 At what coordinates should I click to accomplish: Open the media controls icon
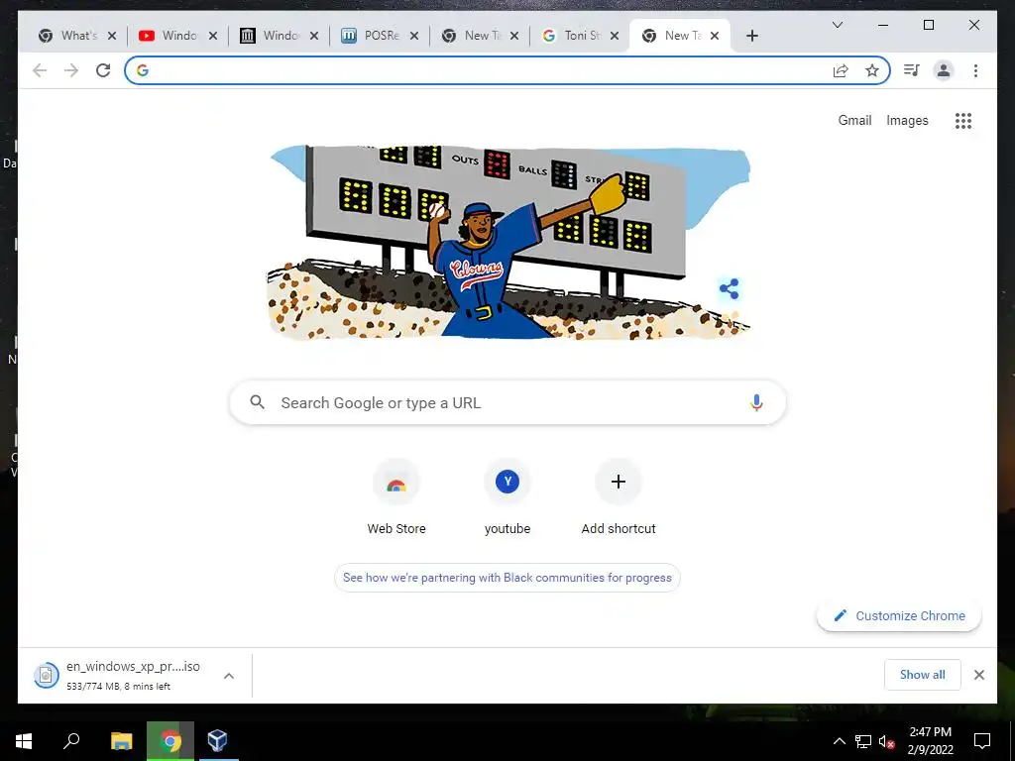(912, 70)
